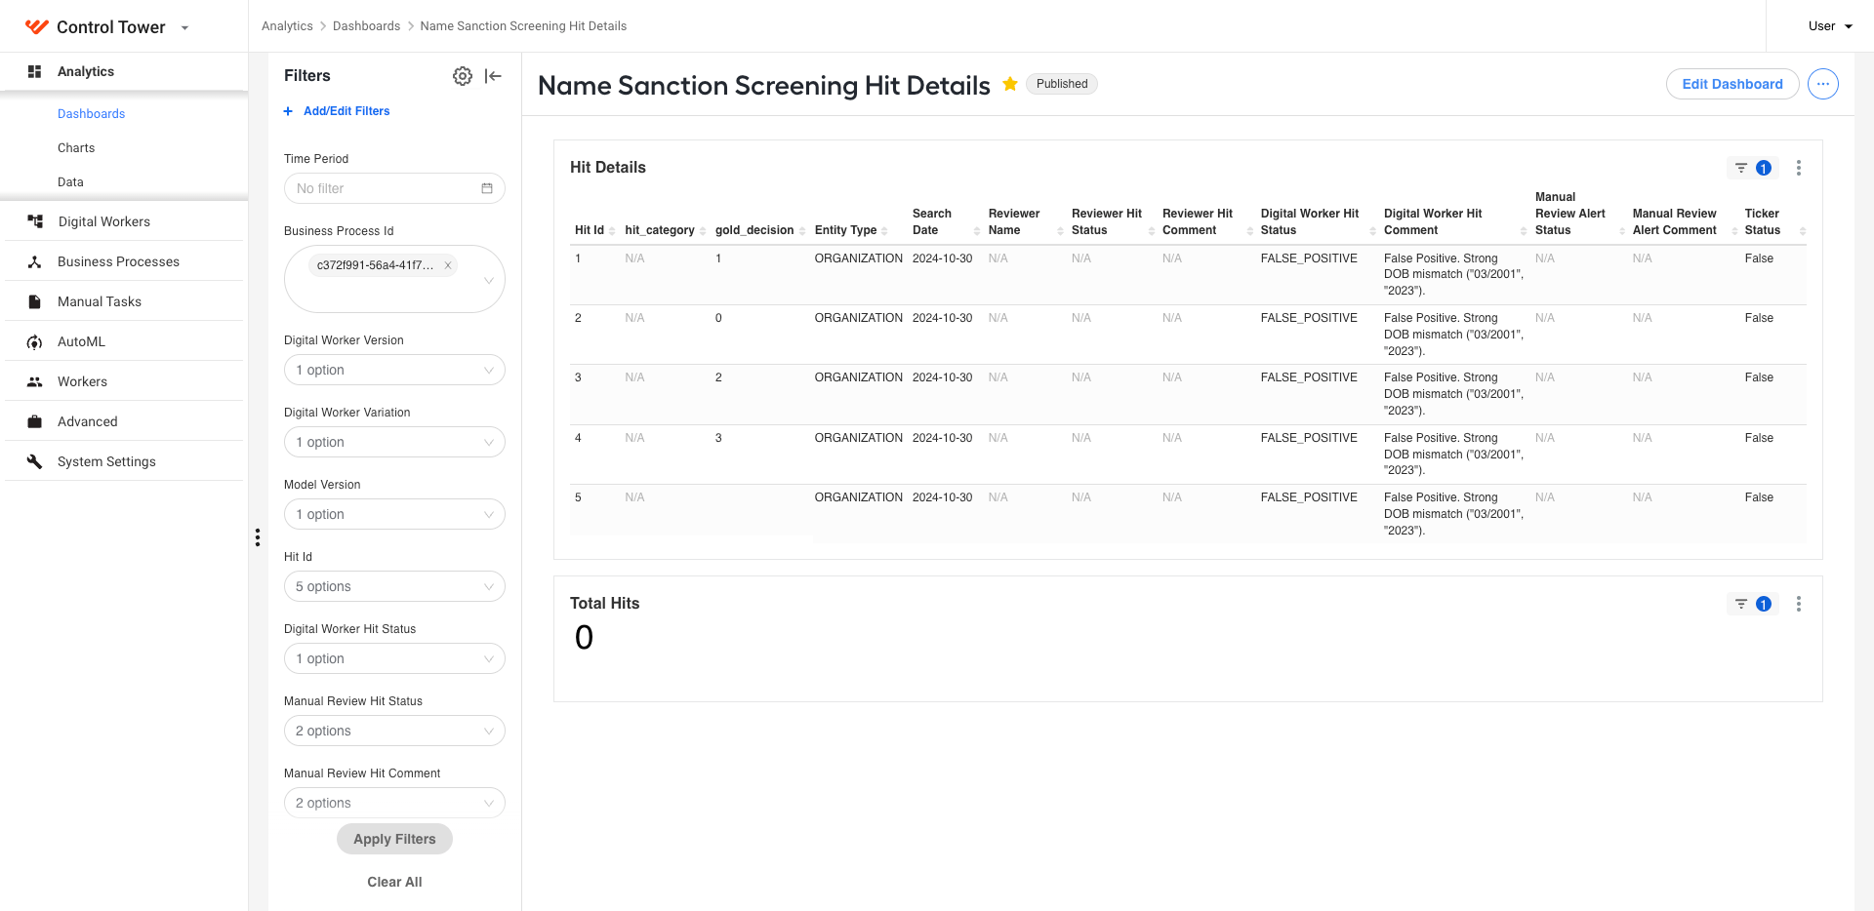Screen dimensions: 1874x911
Task: Open the AutoML sidebar icon
Action: 34,341
